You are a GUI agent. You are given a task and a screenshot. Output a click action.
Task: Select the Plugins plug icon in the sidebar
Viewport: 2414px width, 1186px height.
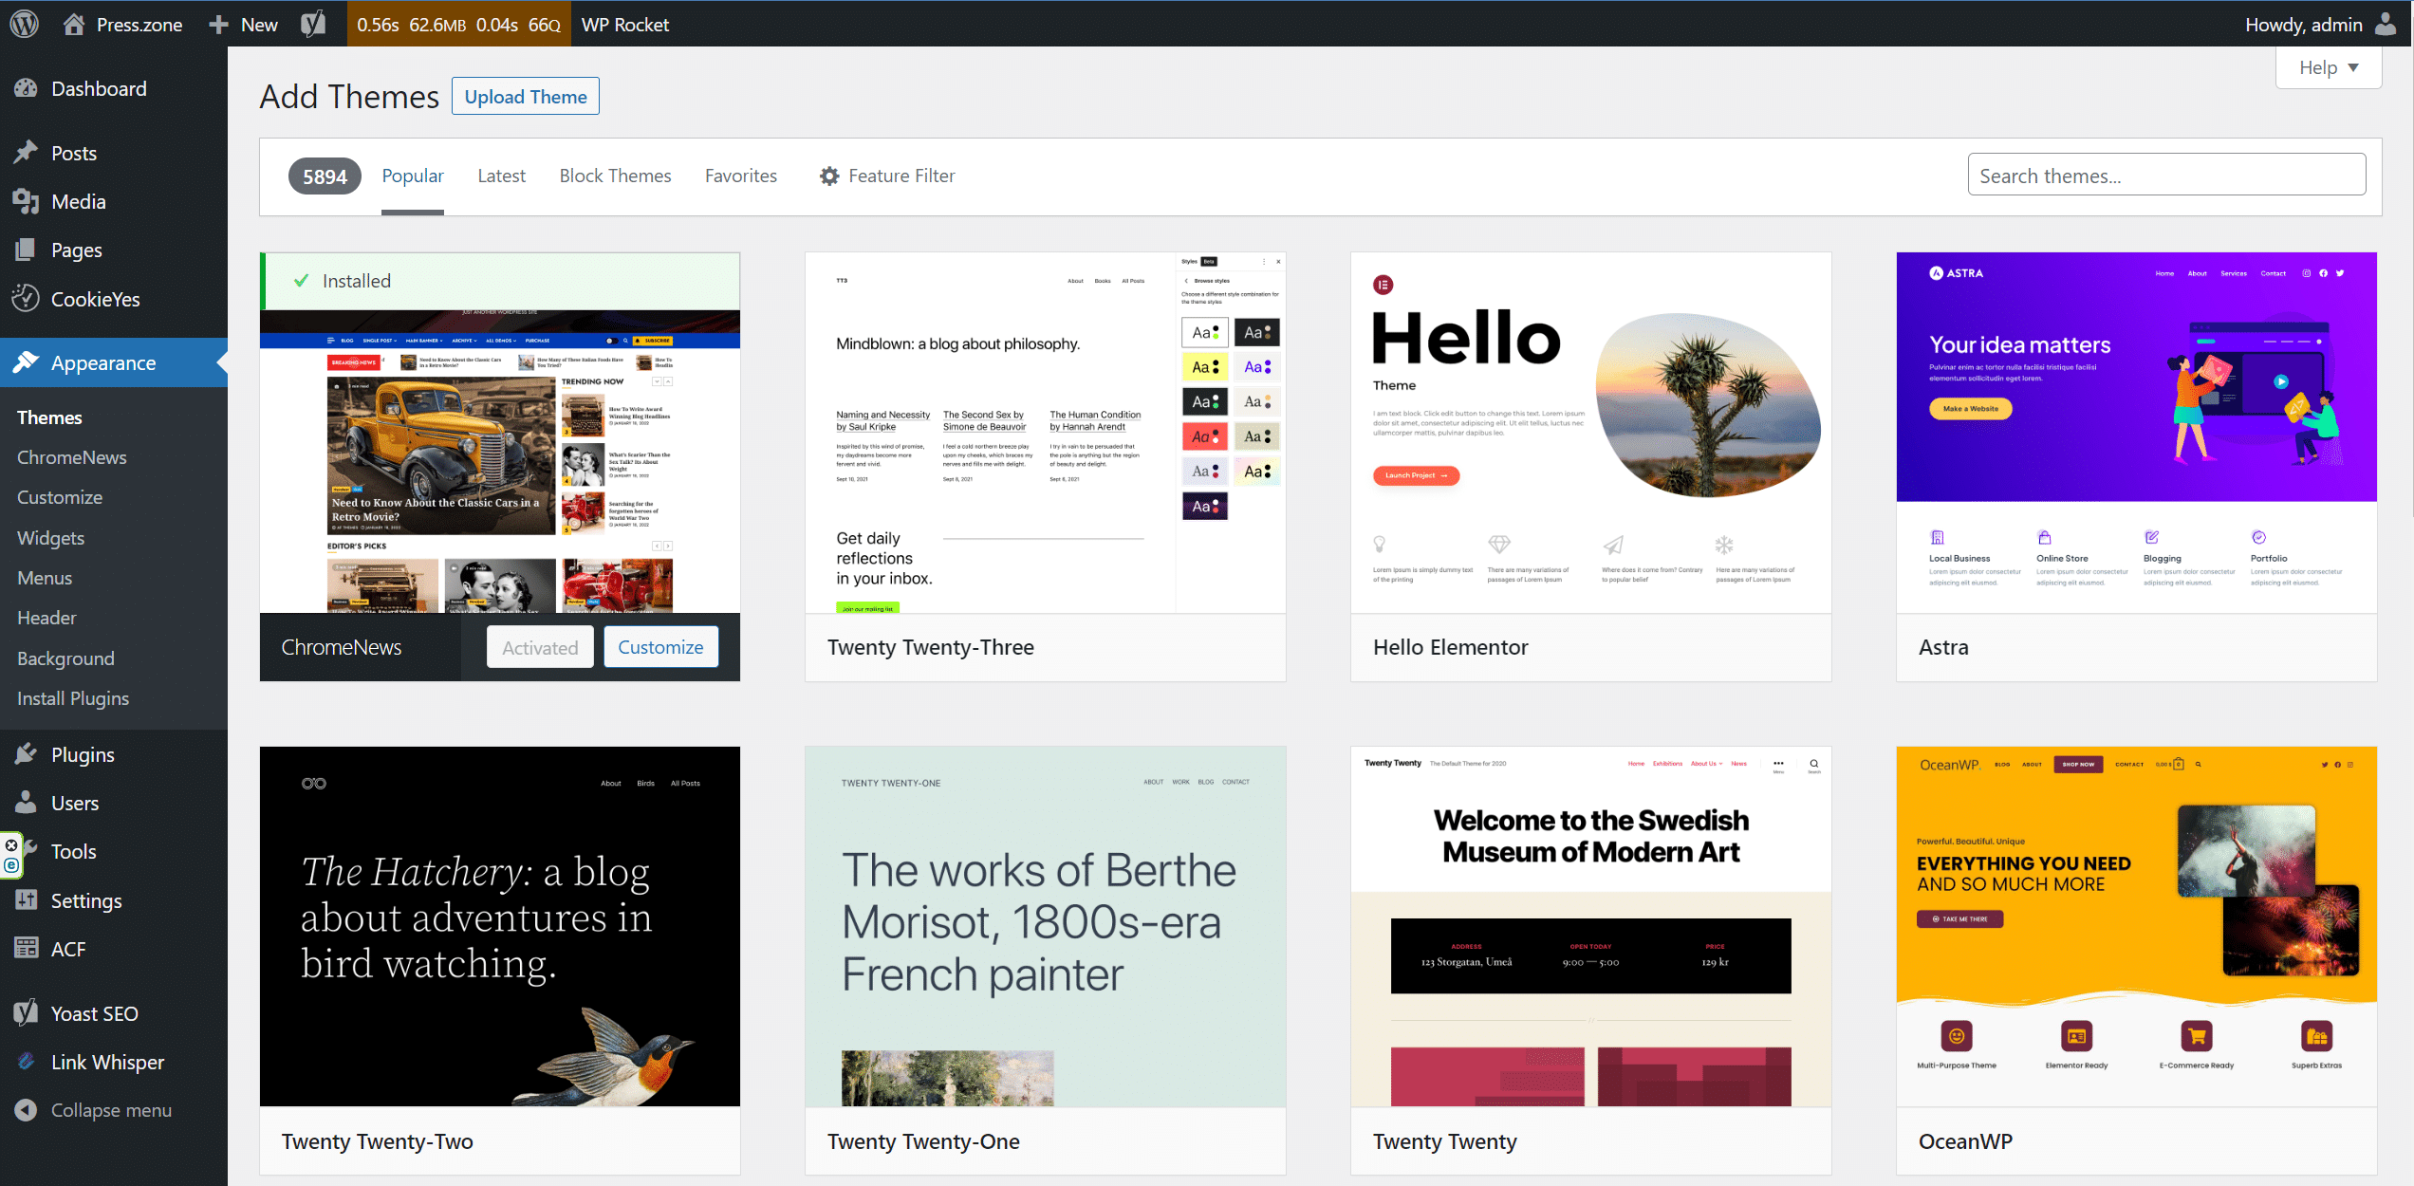pos(26,754)
